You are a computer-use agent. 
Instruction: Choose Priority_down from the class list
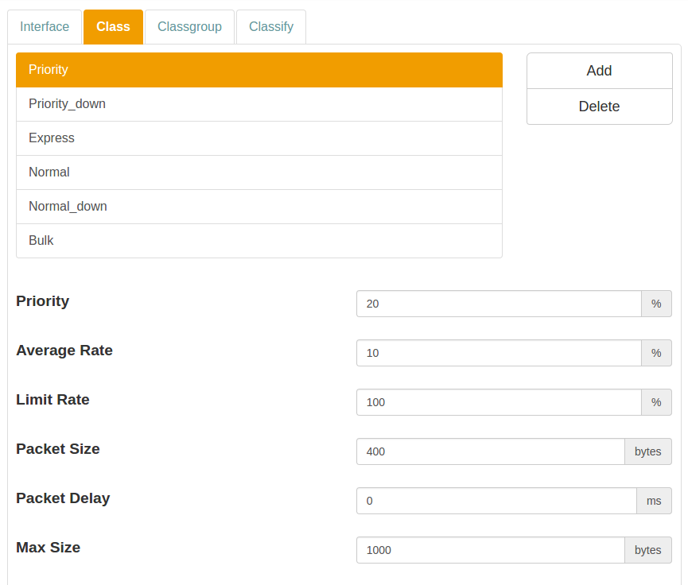259,104
